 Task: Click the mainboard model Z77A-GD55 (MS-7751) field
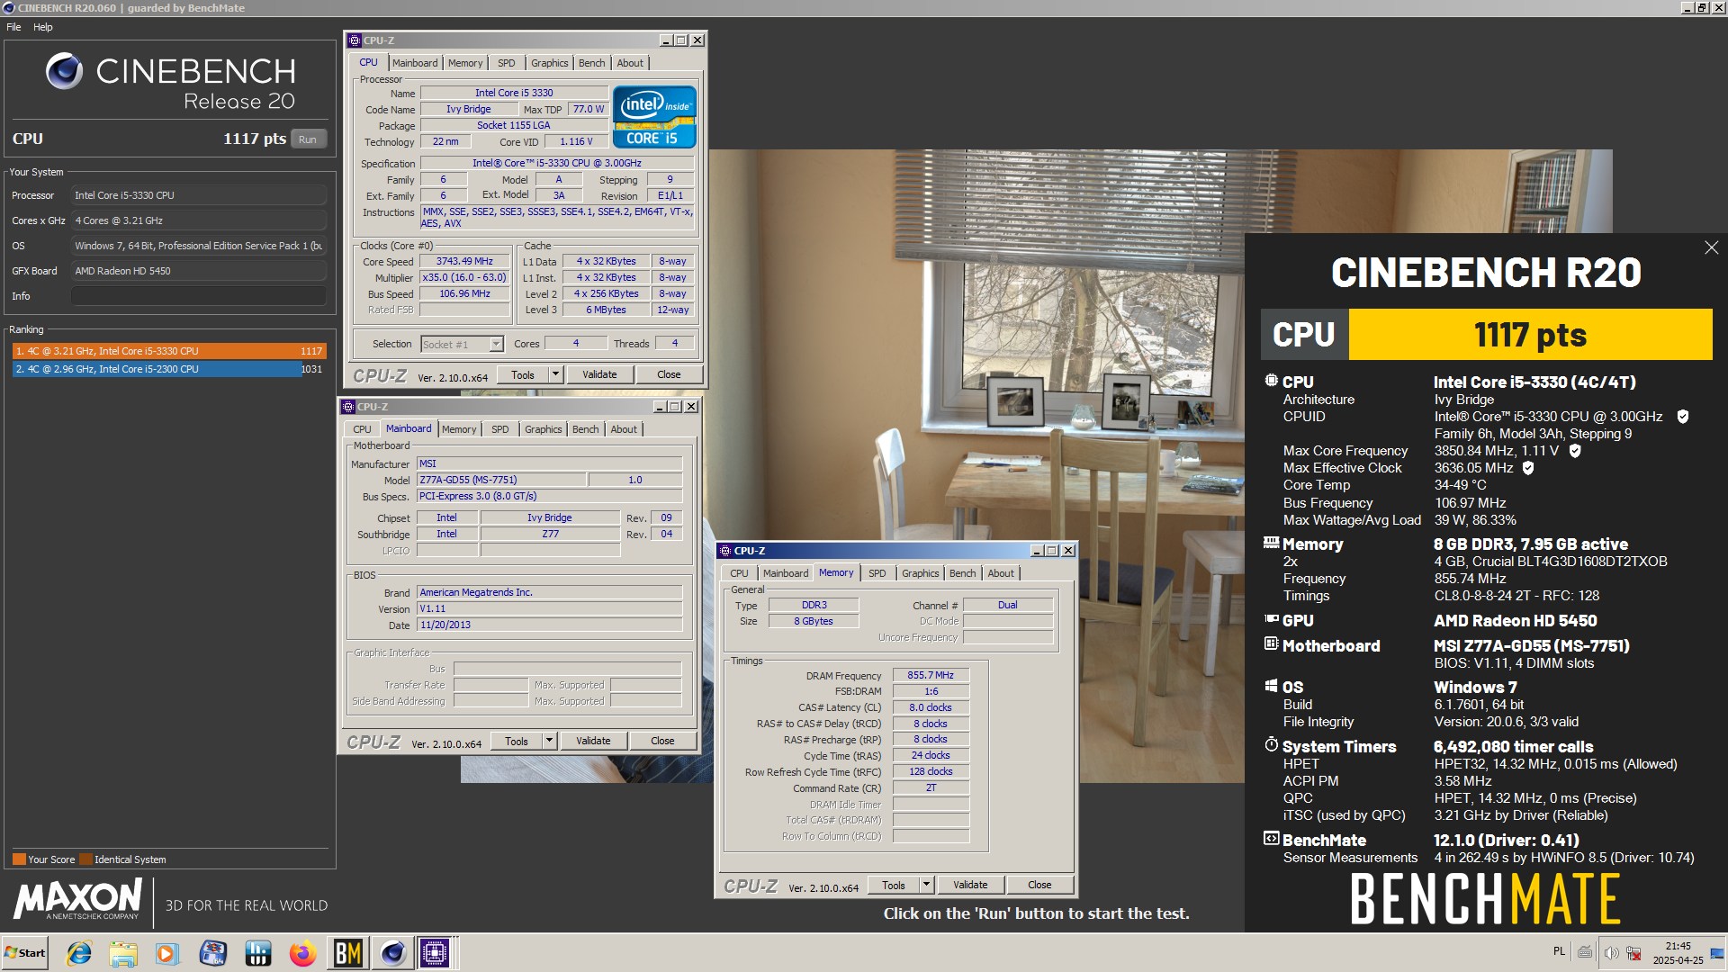tap(502, 480)
